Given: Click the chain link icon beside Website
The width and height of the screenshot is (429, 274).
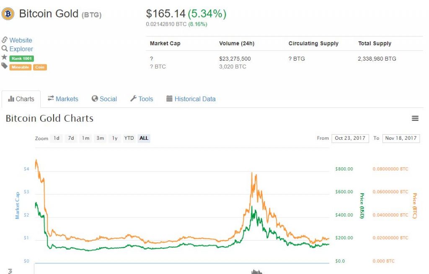Looking at the screenshot, I should point(4,40).
